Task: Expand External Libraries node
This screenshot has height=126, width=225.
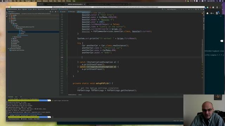Action: (x=8, y=49)
